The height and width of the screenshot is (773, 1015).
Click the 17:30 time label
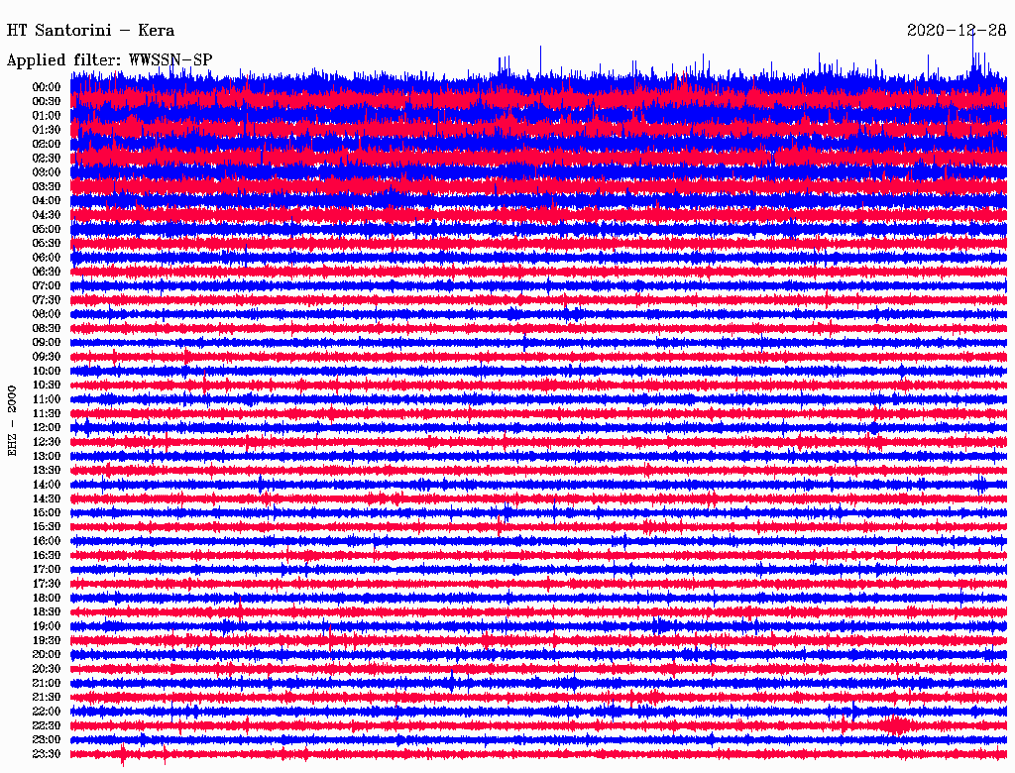(x=47, y=584)
